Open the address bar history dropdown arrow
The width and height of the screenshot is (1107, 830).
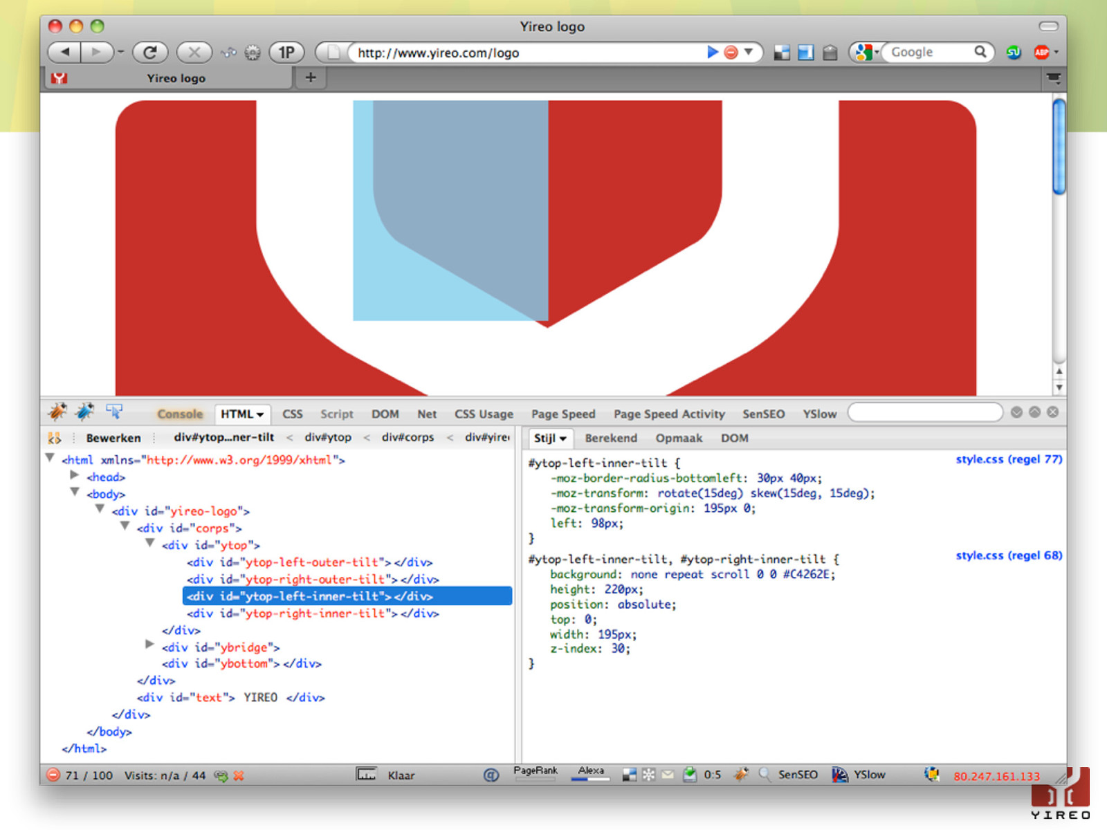749,52
